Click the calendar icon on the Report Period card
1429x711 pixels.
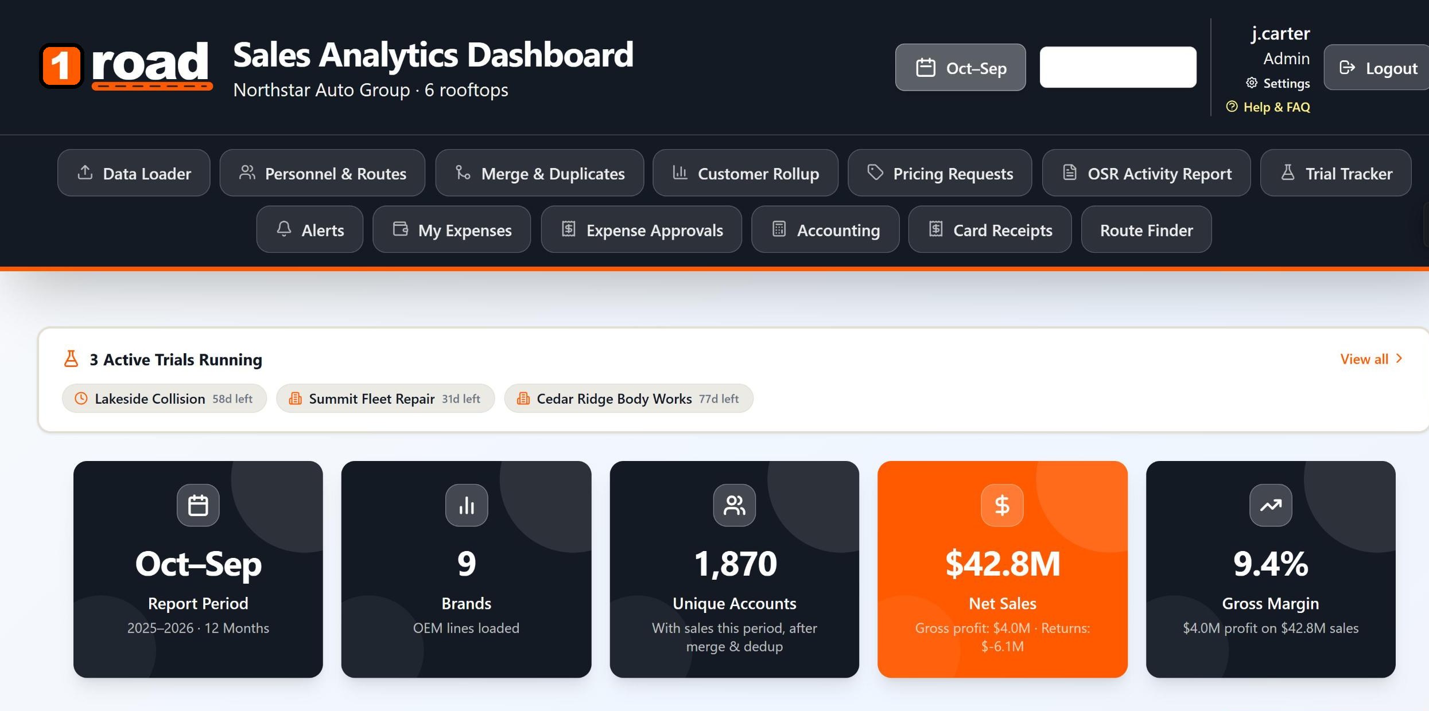[198, 505]
